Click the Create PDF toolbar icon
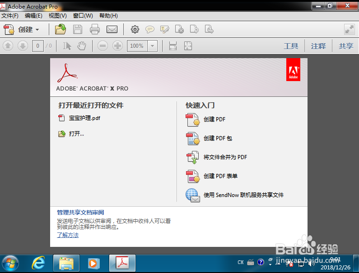359x273 pixels. [9, 29]
